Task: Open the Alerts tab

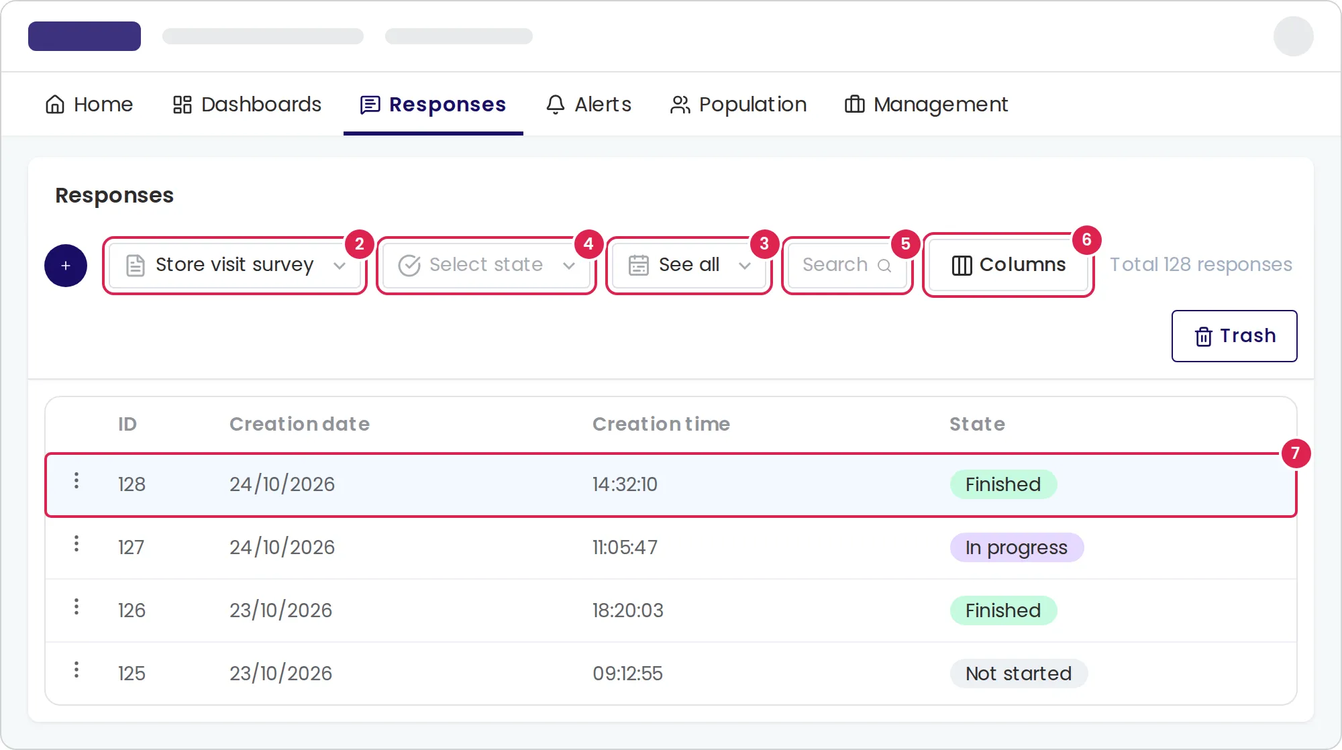Action: 588,105
